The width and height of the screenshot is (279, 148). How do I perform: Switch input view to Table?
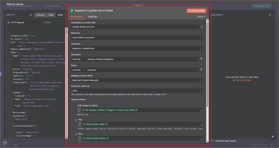click(x=51, y=15)
